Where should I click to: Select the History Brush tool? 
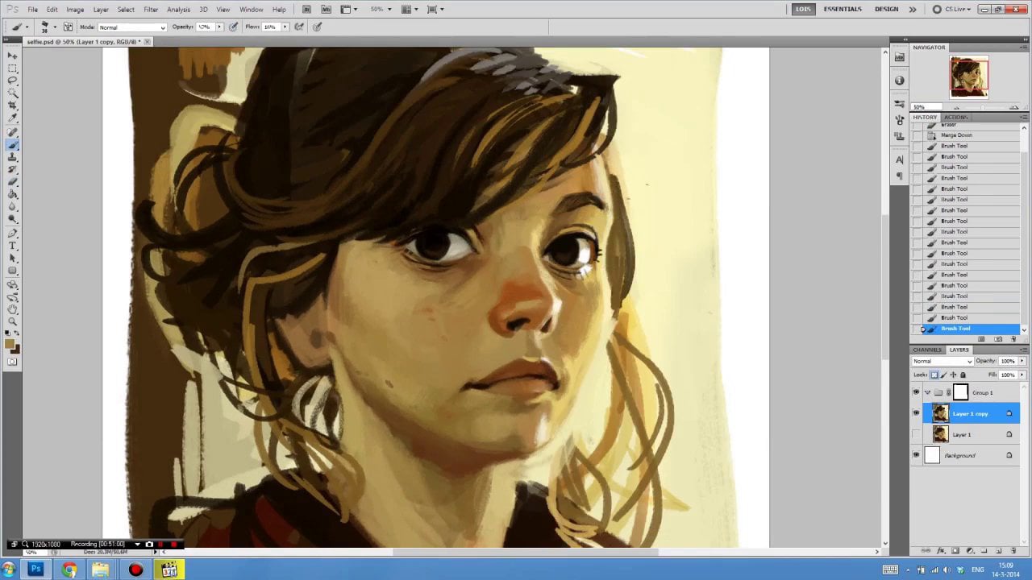(x=13, y=169)
